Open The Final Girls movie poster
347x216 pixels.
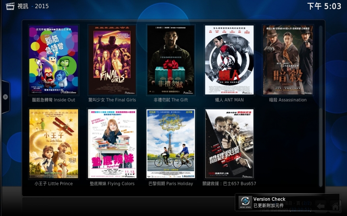(x=112, y=60)
